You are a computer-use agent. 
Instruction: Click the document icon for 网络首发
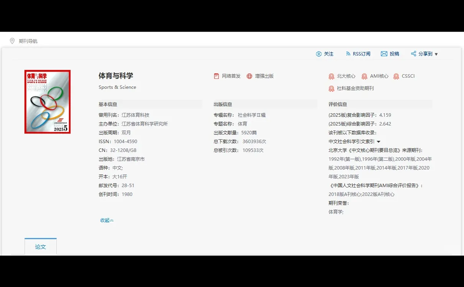pos(216,76)
